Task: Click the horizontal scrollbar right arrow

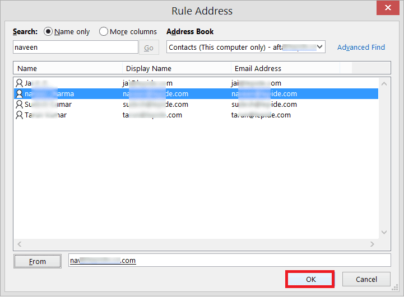Action: [372, 244]
